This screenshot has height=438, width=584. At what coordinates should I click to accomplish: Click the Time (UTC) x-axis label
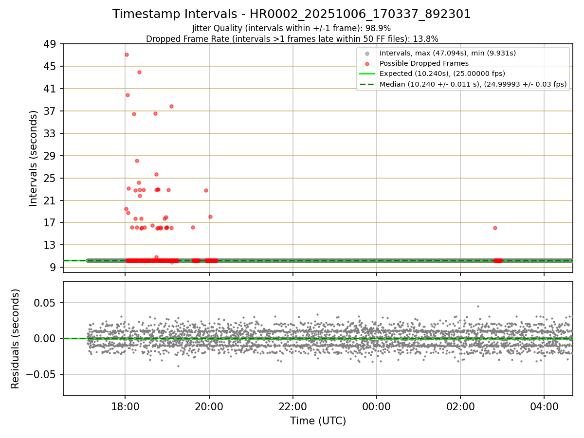[318, 421]
